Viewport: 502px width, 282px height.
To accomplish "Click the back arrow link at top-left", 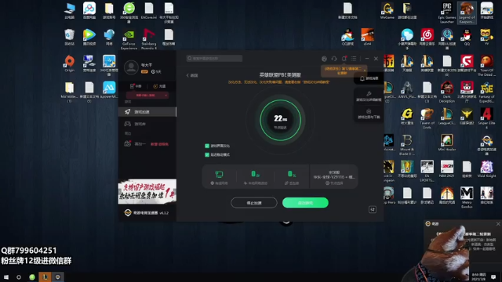I will click(x=192, y=75).
